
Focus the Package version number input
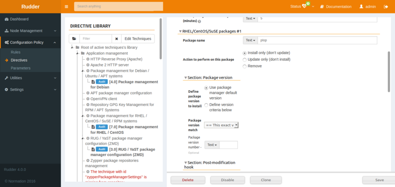[229, 145]
